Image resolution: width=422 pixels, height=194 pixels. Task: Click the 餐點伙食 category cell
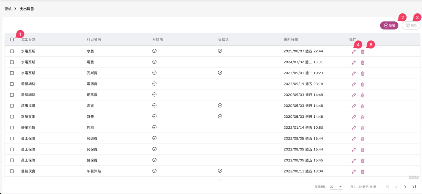[28, 171]
